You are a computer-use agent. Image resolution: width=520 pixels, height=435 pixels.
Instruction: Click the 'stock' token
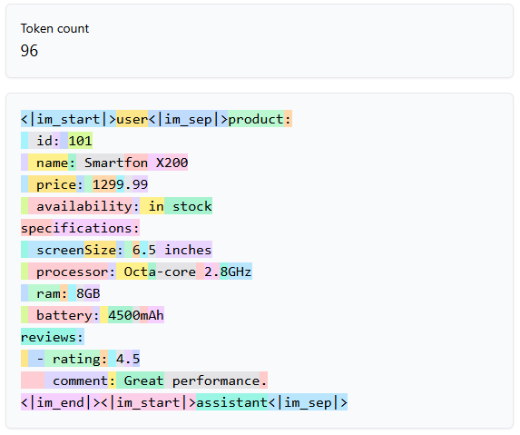189,206
